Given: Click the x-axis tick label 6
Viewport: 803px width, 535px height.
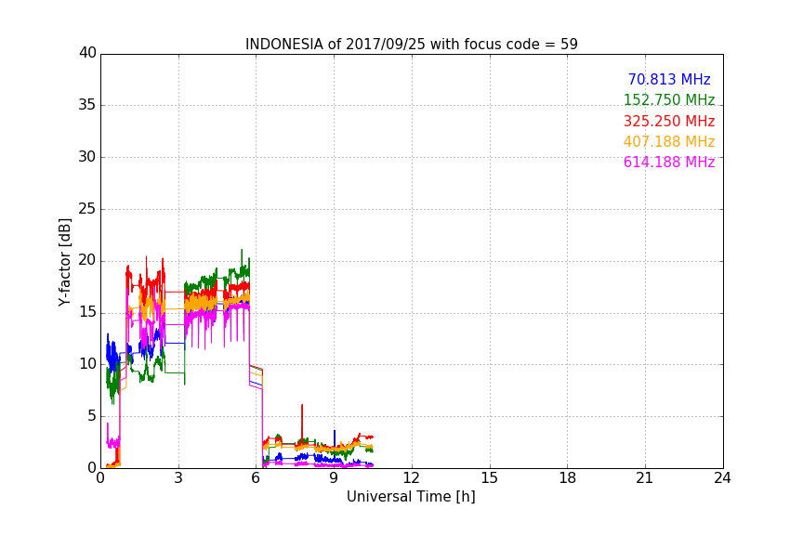Looking at the screenshot, I should tap(257, 478).
